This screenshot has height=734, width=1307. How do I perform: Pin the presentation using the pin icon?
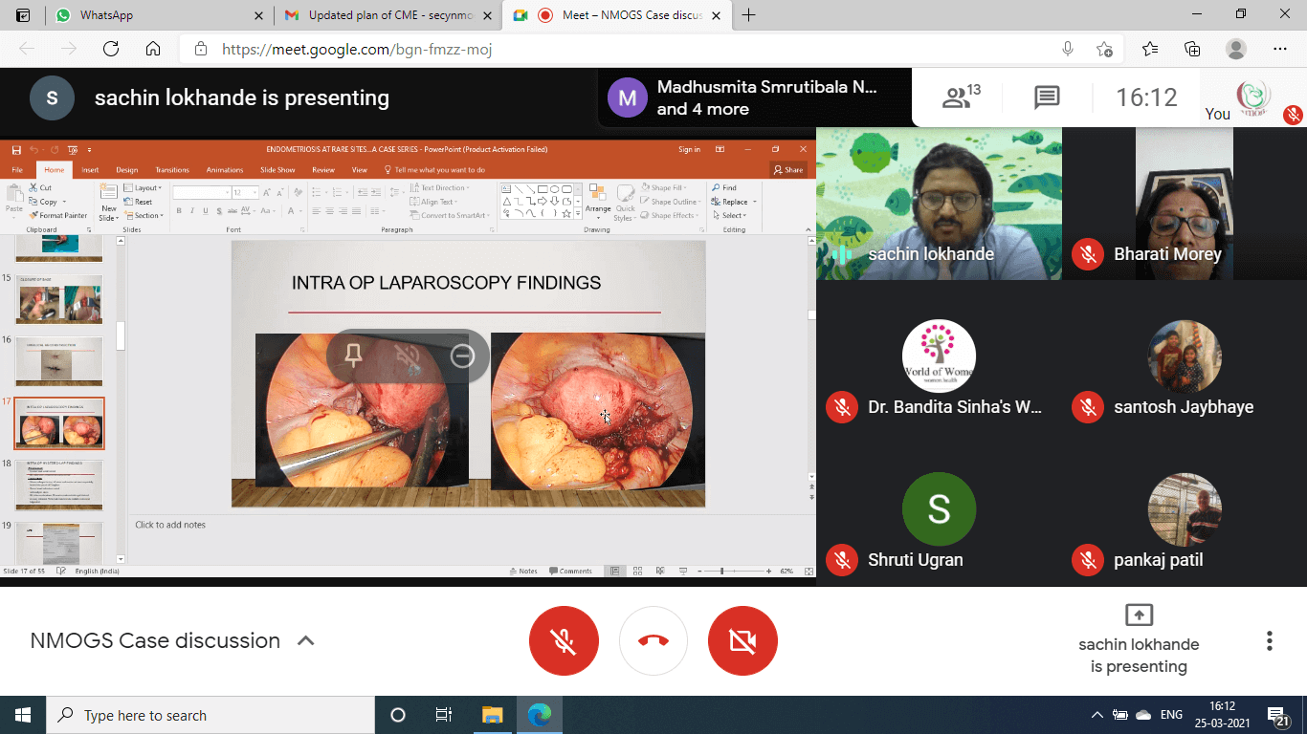click(354, 356)
